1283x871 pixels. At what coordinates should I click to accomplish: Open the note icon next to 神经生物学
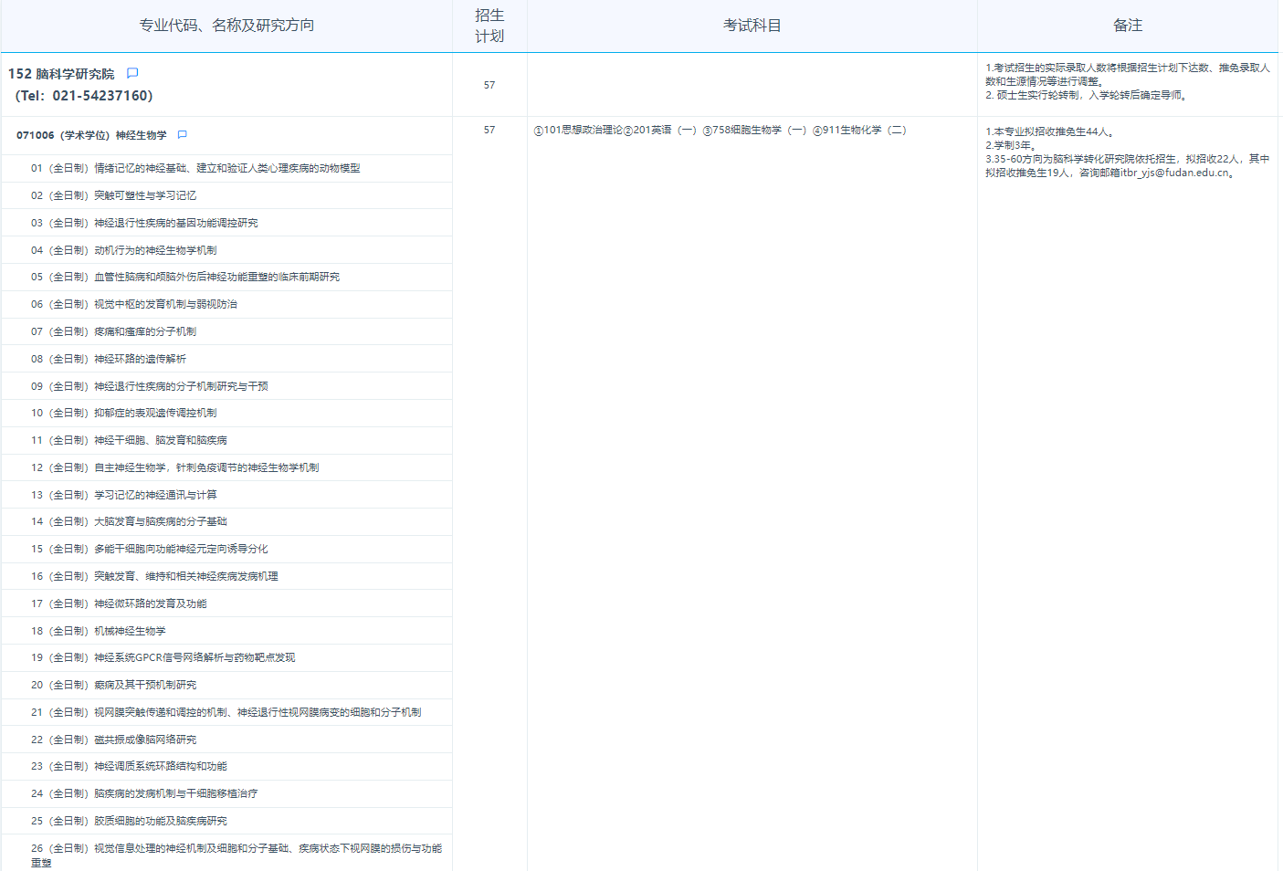tap(182, 135)
